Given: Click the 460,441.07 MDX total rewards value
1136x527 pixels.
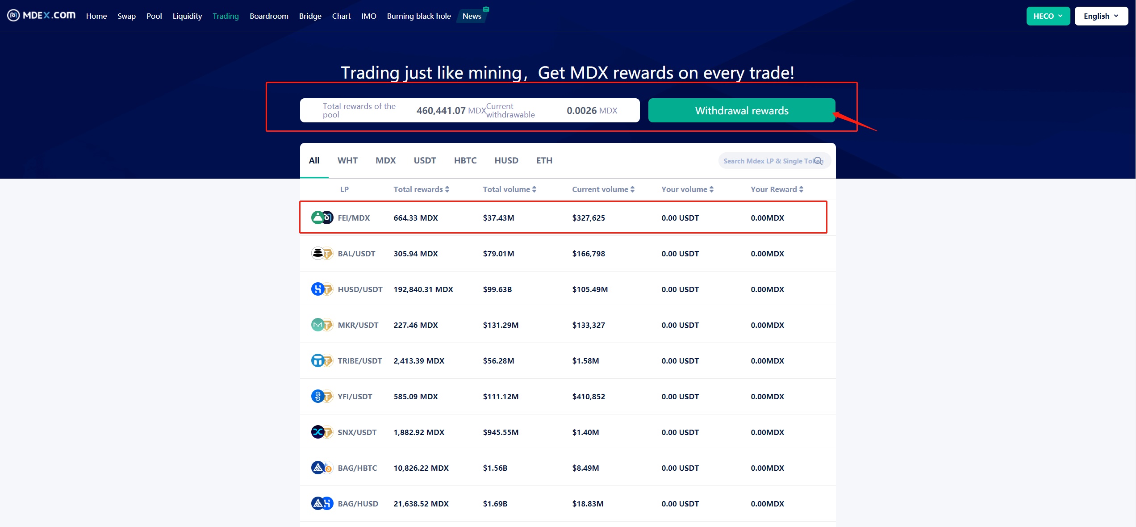Looking at the screenshot, I should 451,110.
